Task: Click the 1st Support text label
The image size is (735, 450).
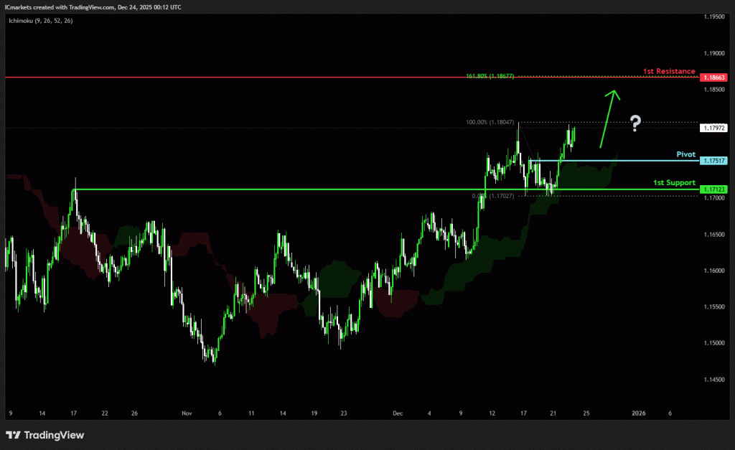Action: click(x=674, y=183)
